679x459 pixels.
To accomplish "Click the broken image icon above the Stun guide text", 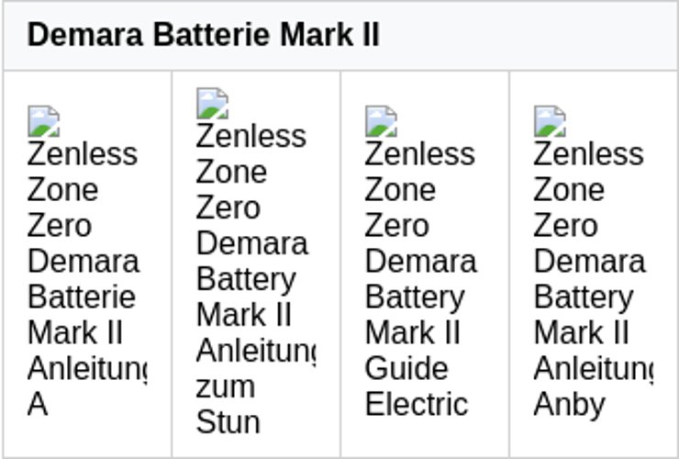I will coord(212,104).
